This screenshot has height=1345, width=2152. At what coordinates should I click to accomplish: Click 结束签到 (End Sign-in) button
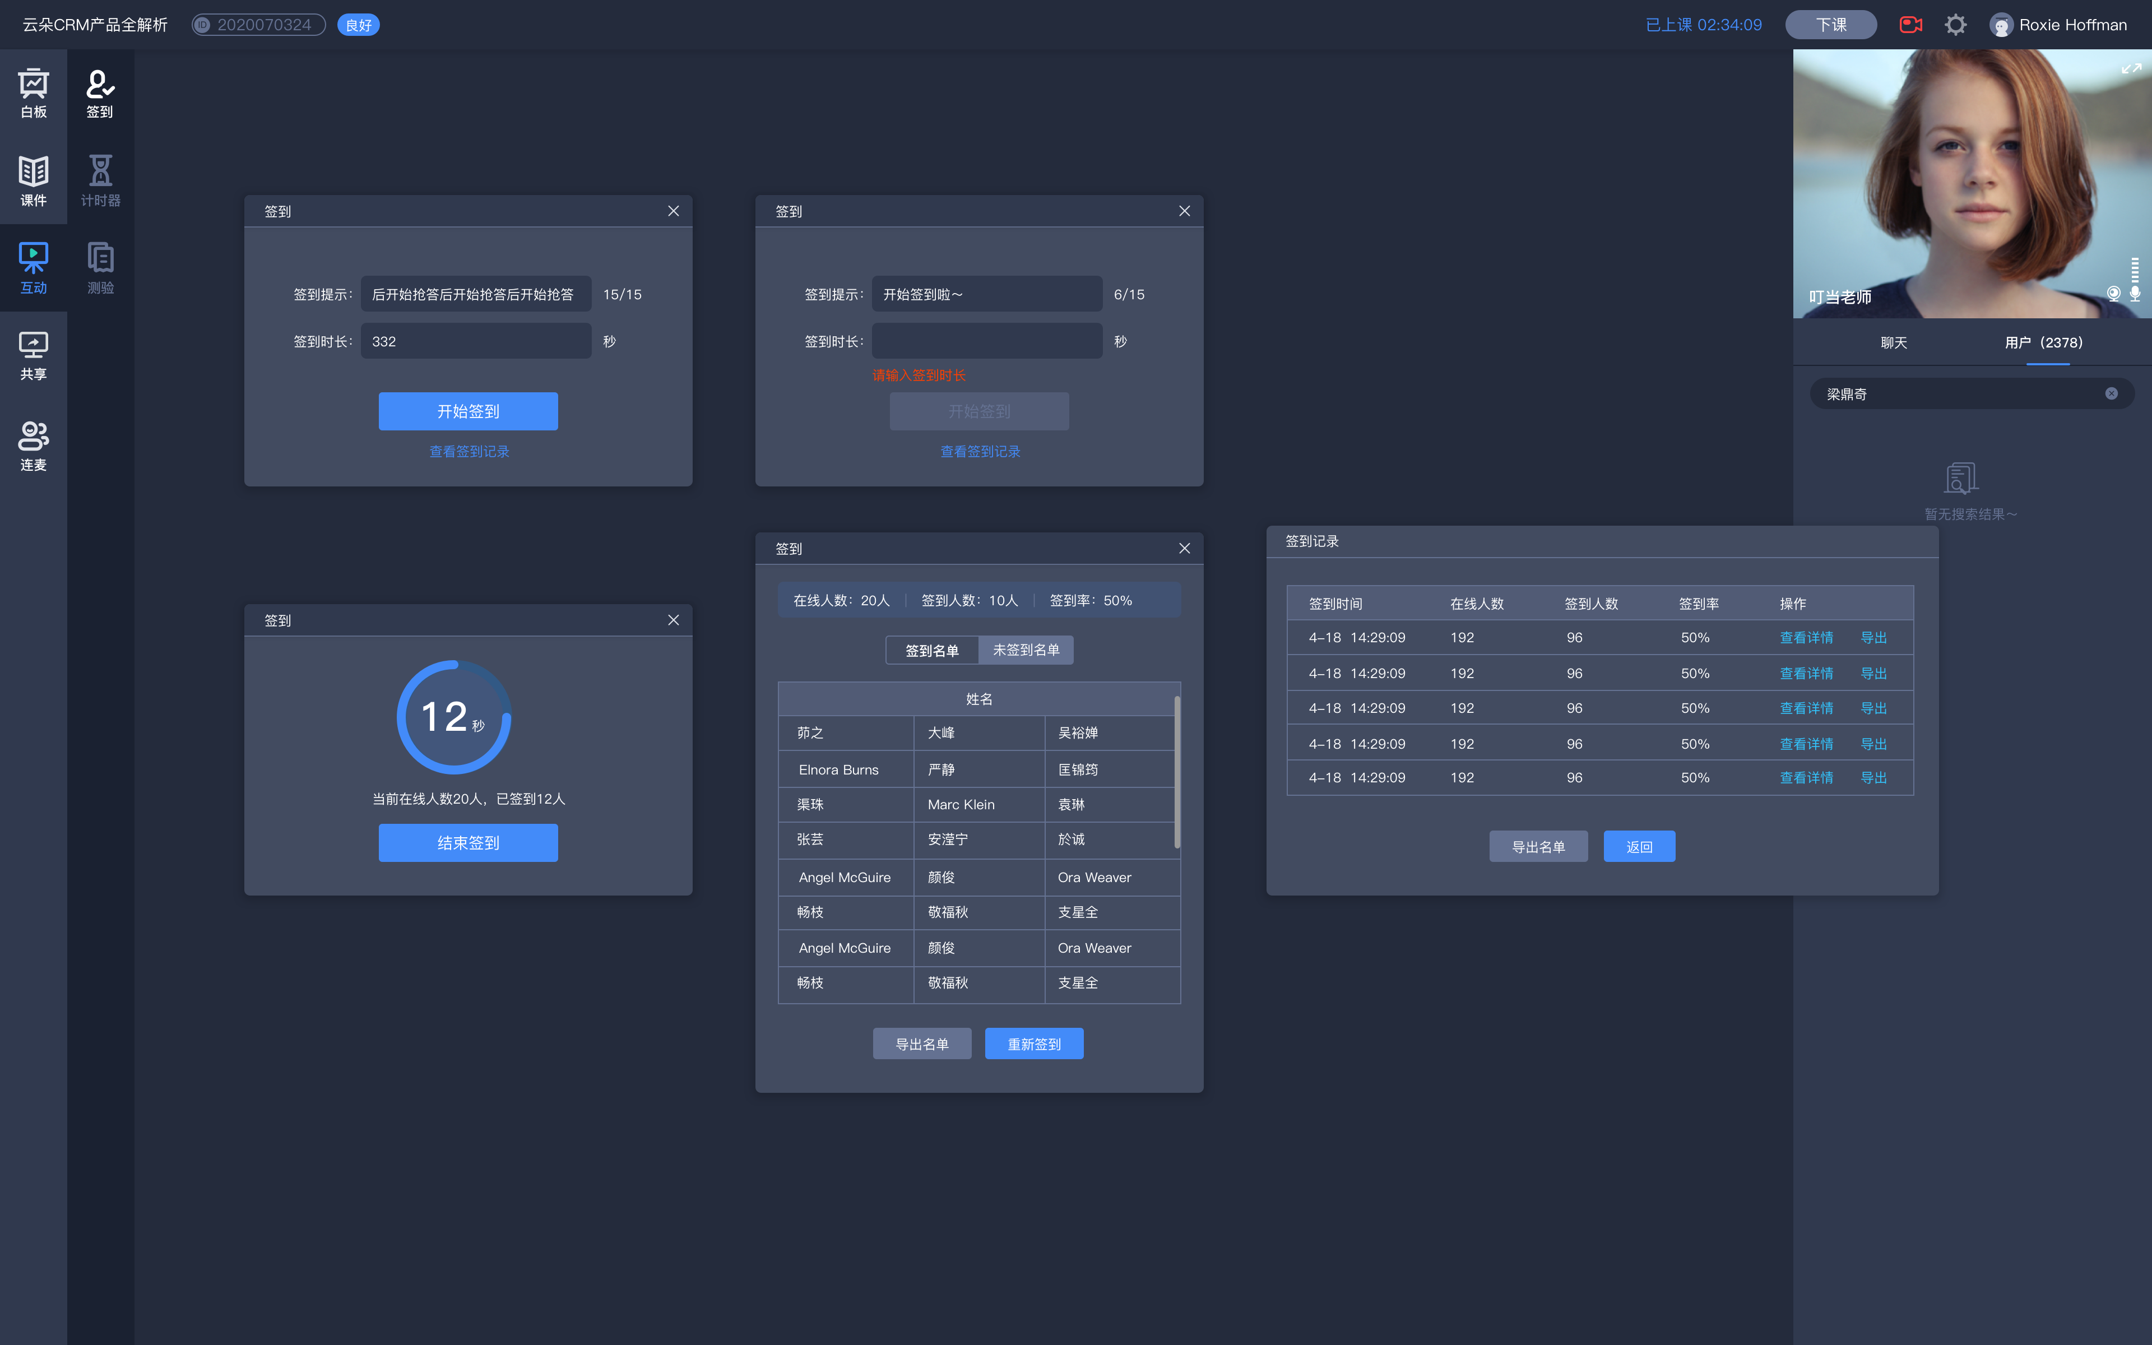pos(468,841)
